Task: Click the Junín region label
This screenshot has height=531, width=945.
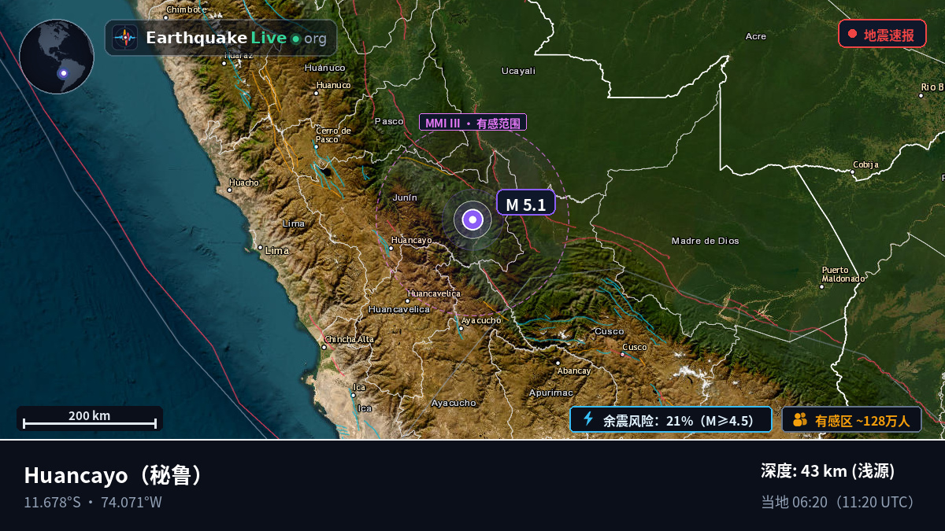Action: (x=405, y=197)
